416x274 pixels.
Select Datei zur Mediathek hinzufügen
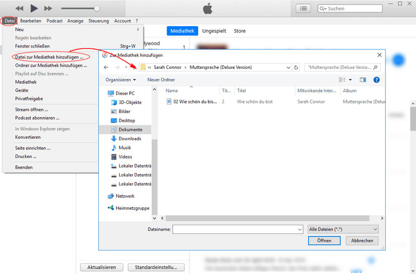49,57
